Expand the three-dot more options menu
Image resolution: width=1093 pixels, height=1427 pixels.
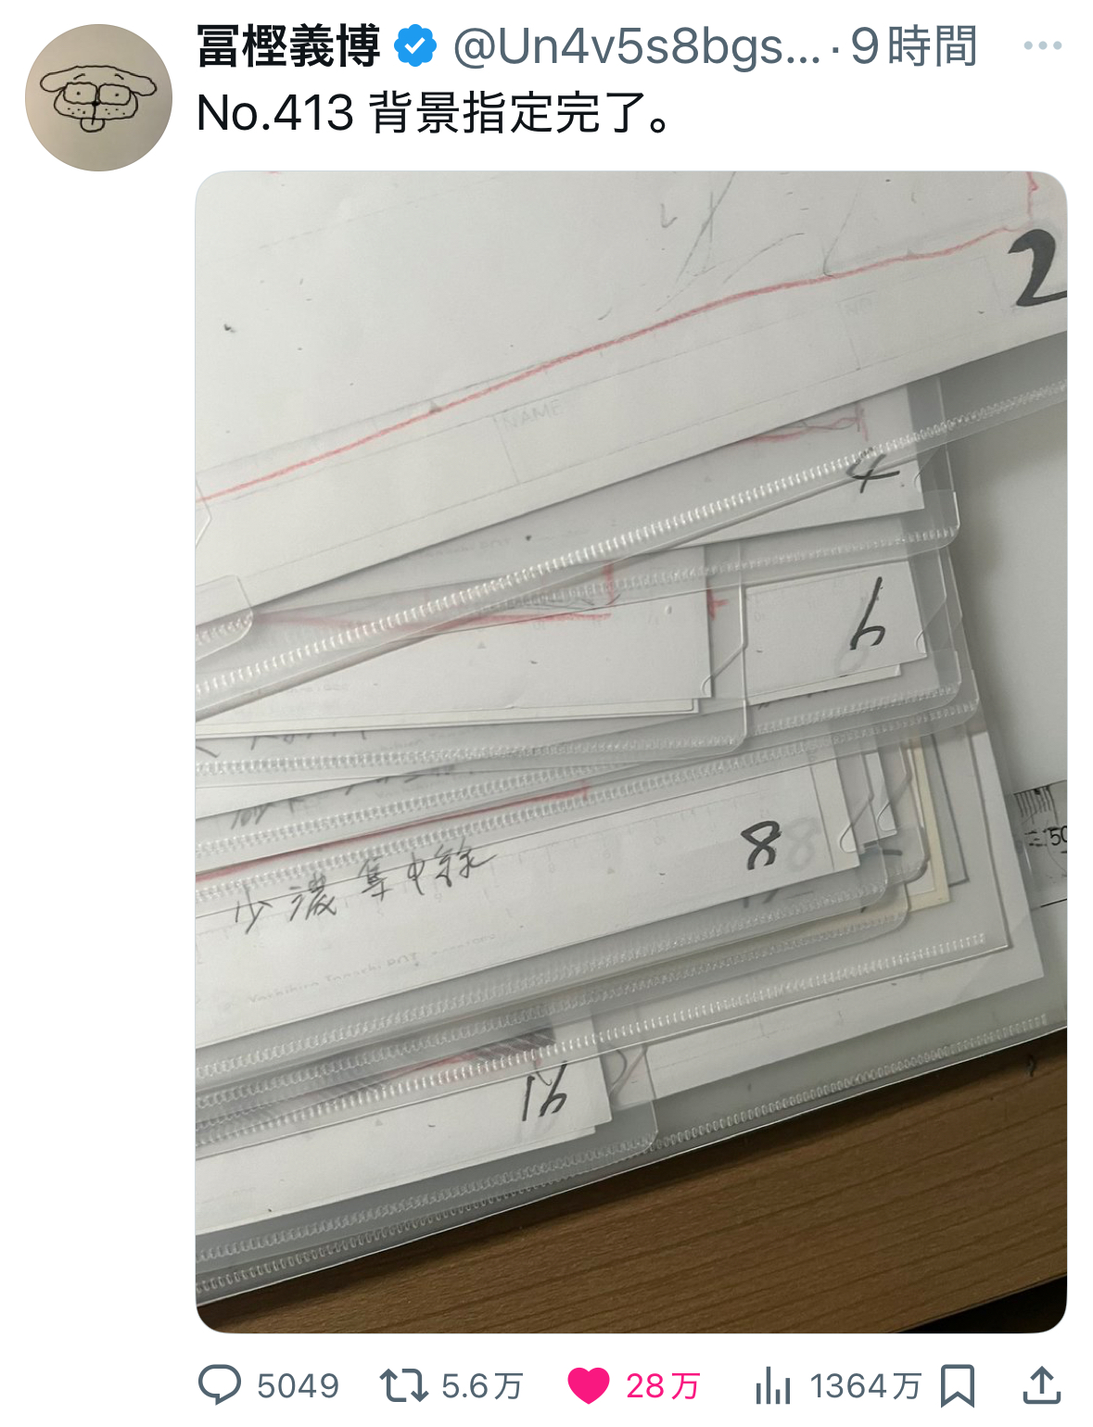click(1043, 45)
